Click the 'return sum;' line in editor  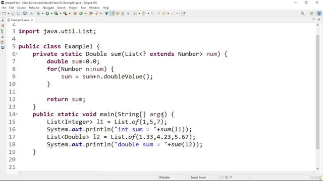[66, 100]
